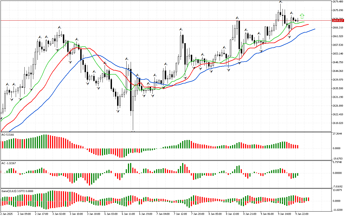Click the fractal marker above the highest candle
The image size is (347, 217).
[280, 2]
